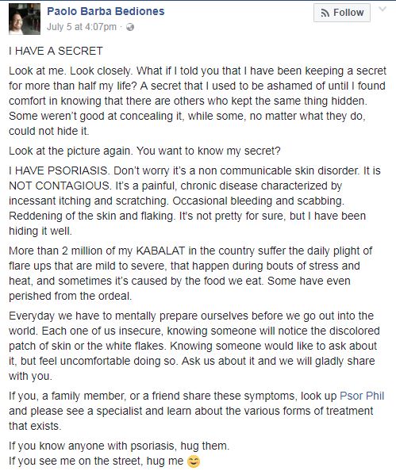Click the 'I HAVE A SECRET' heading
Image resolution: width=396 pixels, height=471 pixels.
pos(56,51)
